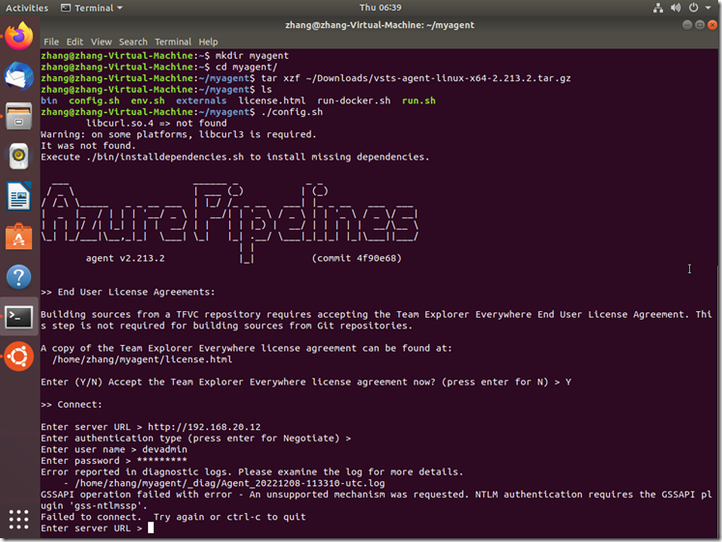Open the Search menu

(133, 42)
